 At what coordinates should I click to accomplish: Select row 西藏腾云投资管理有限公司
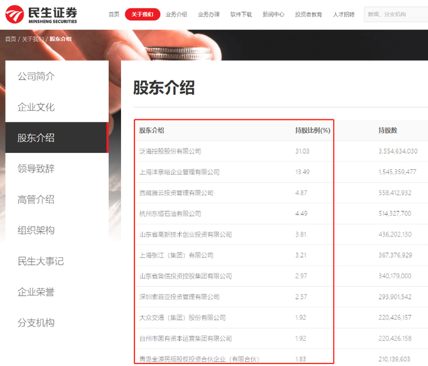pos(281,193)
